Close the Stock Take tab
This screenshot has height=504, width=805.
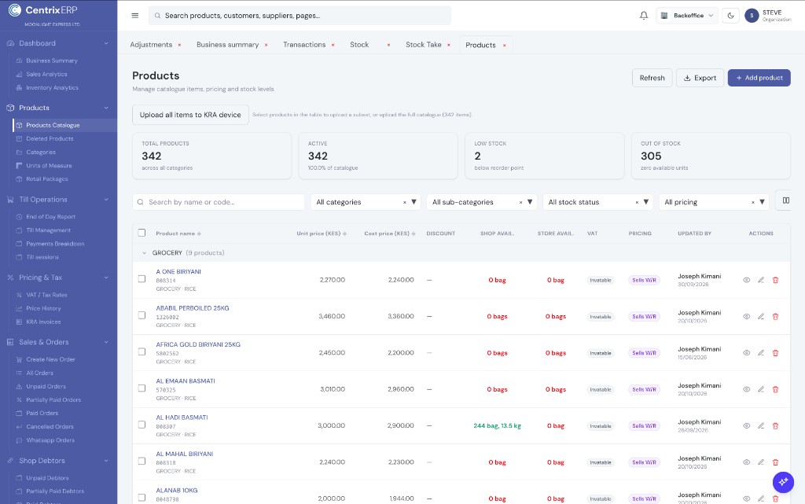click(x=449, y=45)
